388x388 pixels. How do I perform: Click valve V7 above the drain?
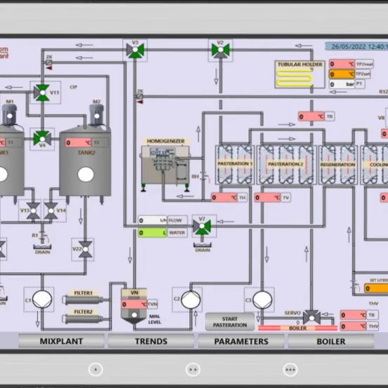coord(202,227)
